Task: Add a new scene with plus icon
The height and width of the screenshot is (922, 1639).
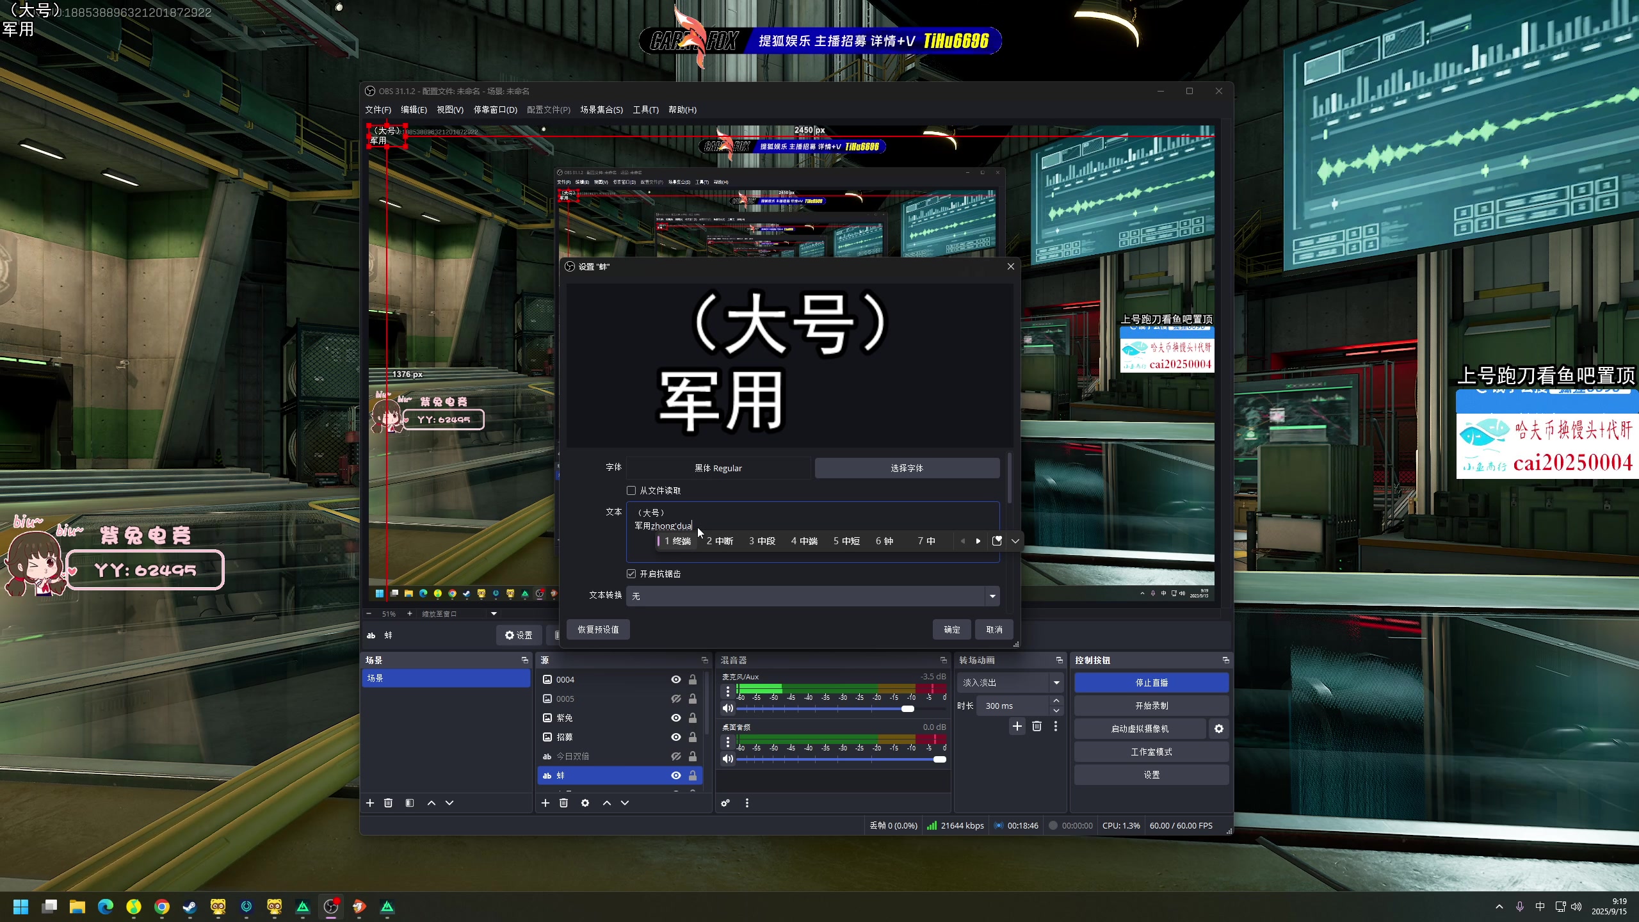Action: tap(370, 803)
